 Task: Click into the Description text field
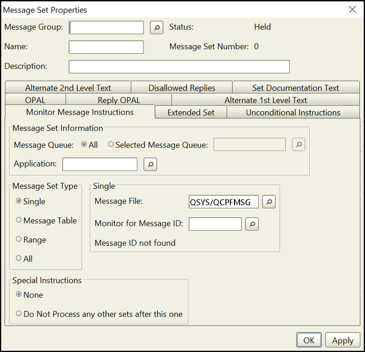(x=179, y=67)
